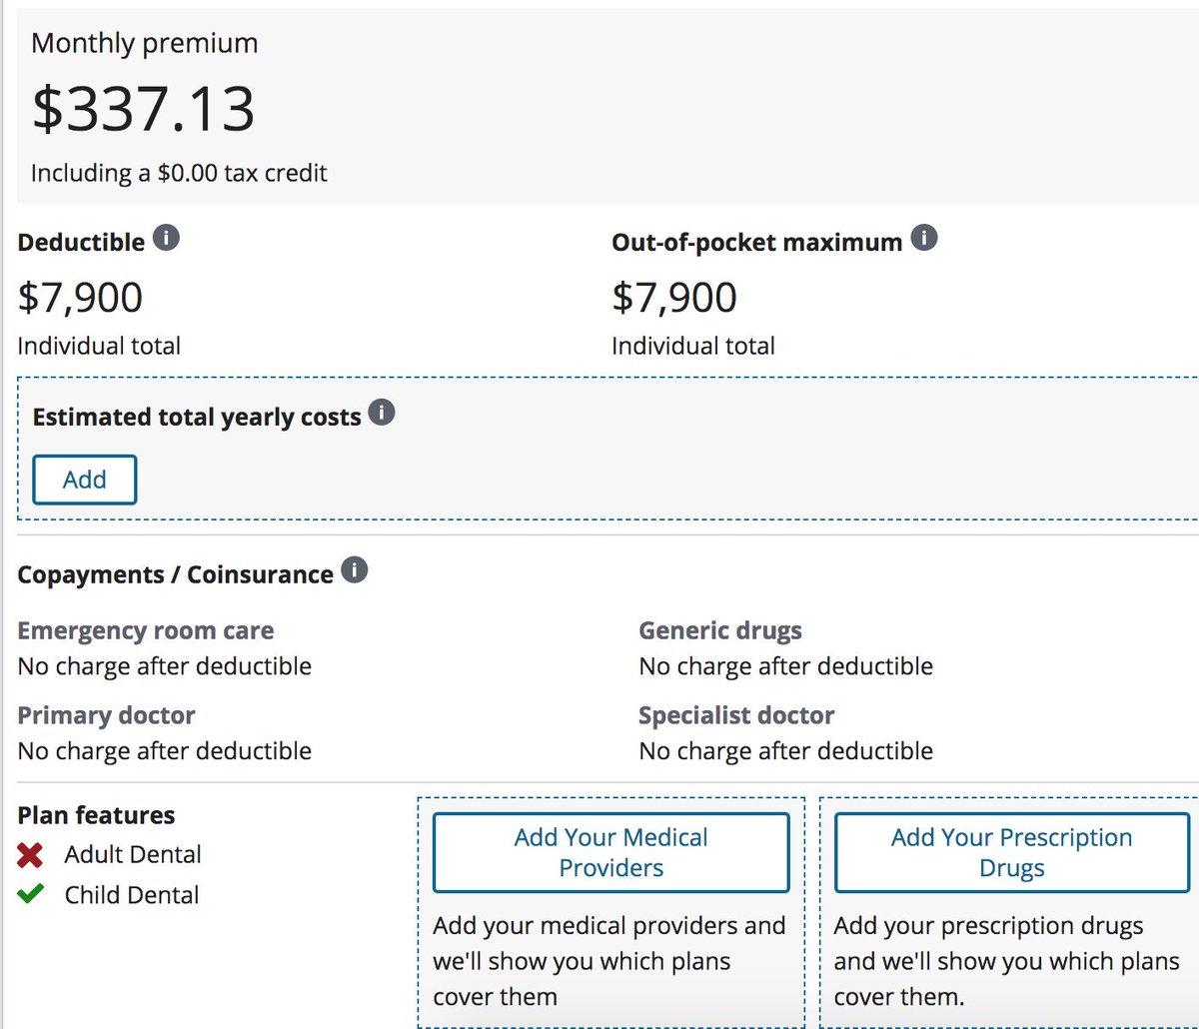Click Add Your Medical Providers button
The image size is (1199, 1029).
coord(610,852)
